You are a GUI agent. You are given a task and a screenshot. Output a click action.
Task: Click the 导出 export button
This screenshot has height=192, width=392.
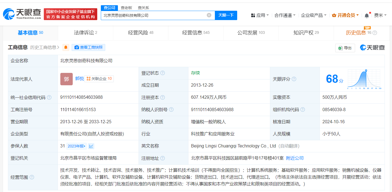pos(345,48)
